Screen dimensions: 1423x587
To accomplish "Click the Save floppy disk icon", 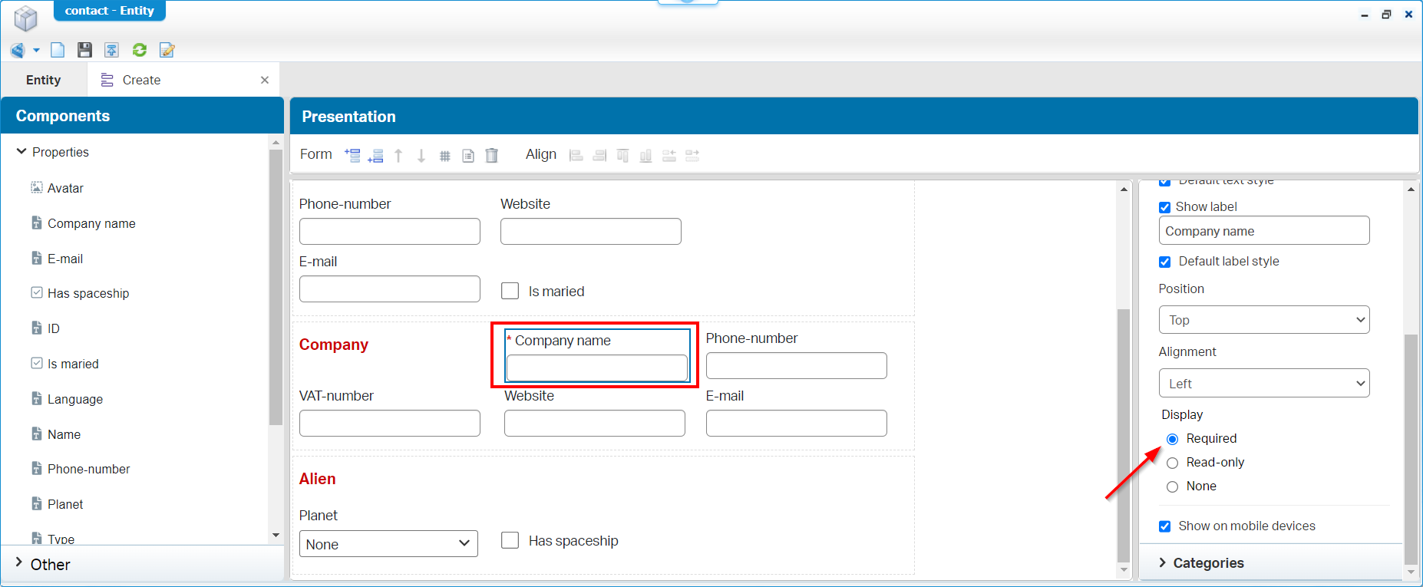I will click(x=84, y=50).
